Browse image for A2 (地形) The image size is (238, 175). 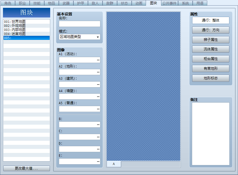(x=98, y=72)
